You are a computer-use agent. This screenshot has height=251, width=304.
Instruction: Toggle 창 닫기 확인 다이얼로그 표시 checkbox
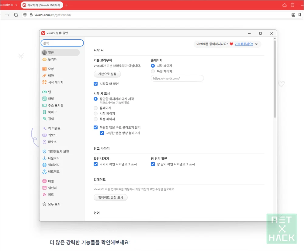[153, 164]
